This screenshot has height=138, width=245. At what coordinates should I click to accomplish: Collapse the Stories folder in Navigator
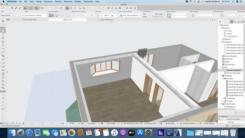coord(221,28)
